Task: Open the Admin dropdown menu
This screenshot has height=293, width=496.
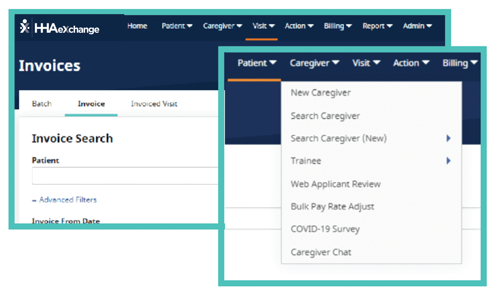Action: [417, 26]
